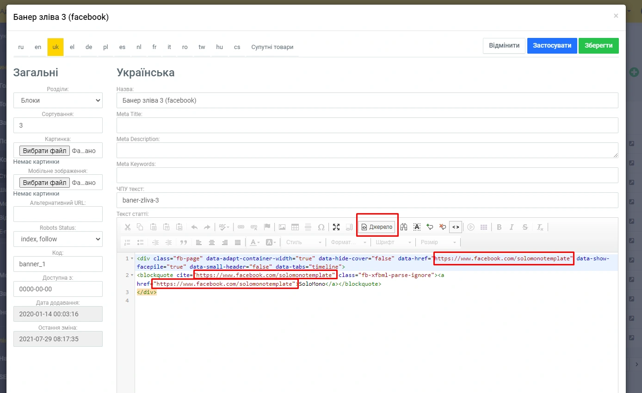Viewport: 642px width, 393px height.
Task: Open the Розділи dropdown showing Блоки
Action: click(58, 100)
